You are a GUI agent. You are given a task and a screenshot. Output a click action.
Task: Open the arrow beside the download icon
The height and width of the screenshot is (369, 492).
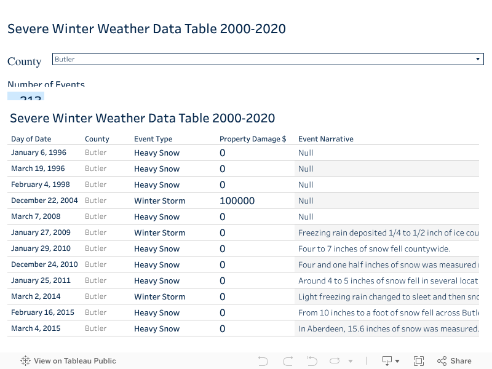pyautogui.click(x=397, y=361)
